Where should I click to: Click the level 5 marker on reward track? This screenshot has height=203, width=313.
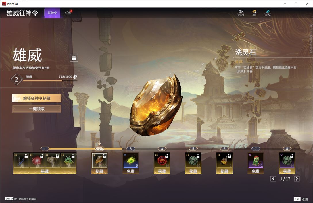click(x=193, y=149)
